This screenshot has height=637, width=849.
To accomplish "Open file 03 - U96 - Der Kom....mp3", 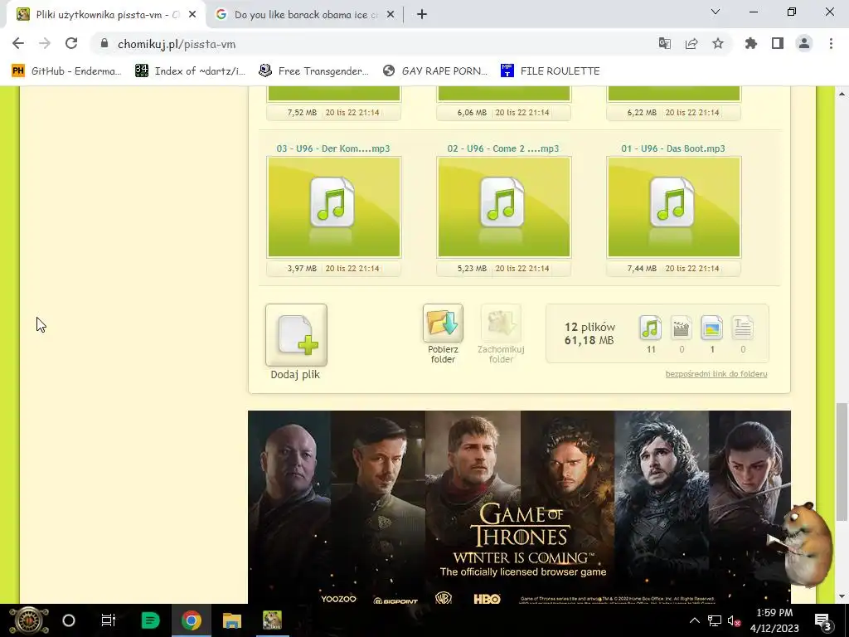I will click(x=333, y=148).
